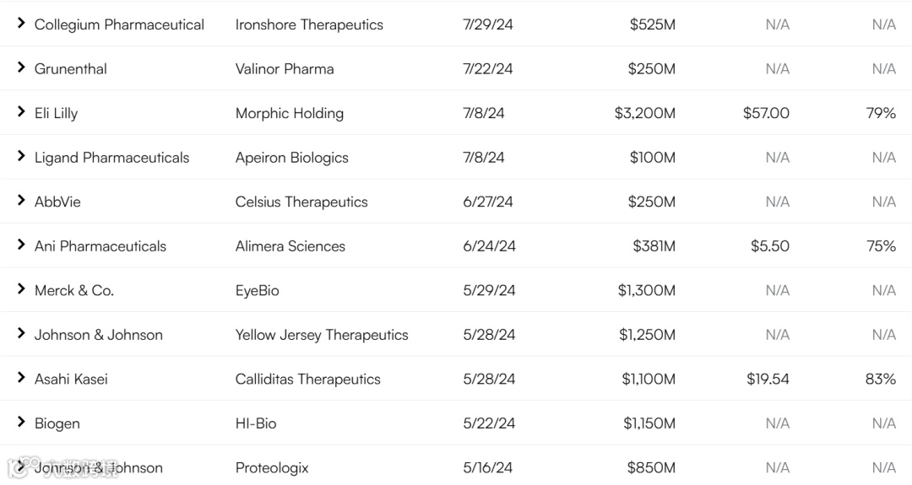Expand the AbbVie row chevron
The height and width of the screenshot is (485, 912).
click(x=21, y=200)
